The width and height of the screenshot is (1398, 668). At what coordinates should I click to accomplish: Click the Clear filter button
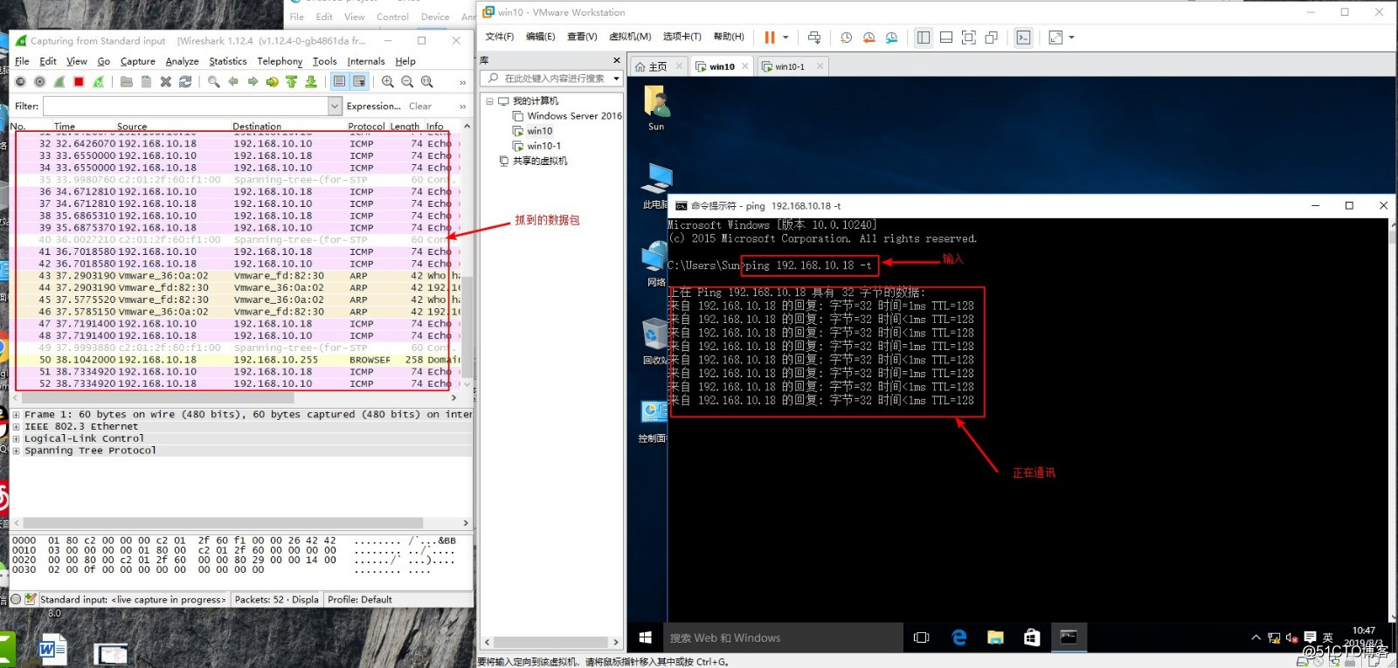pyautogui.click(x=420, y=106)
